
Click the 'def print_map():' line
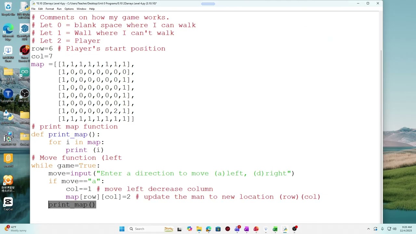pos(66,134)
